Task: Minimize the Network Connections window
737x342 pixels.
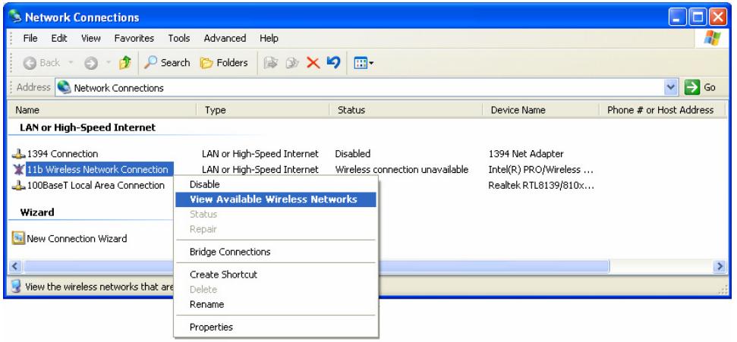Action: coord(679,17)
